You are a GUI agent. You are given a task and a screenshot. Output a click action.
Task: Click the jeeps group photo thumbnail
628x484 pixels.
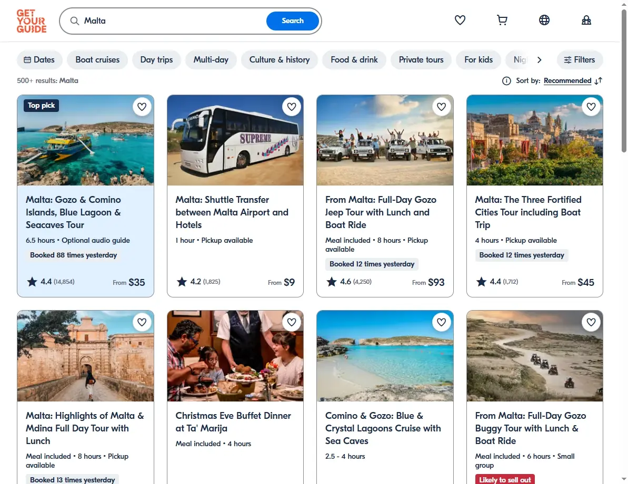pos(385,140)
